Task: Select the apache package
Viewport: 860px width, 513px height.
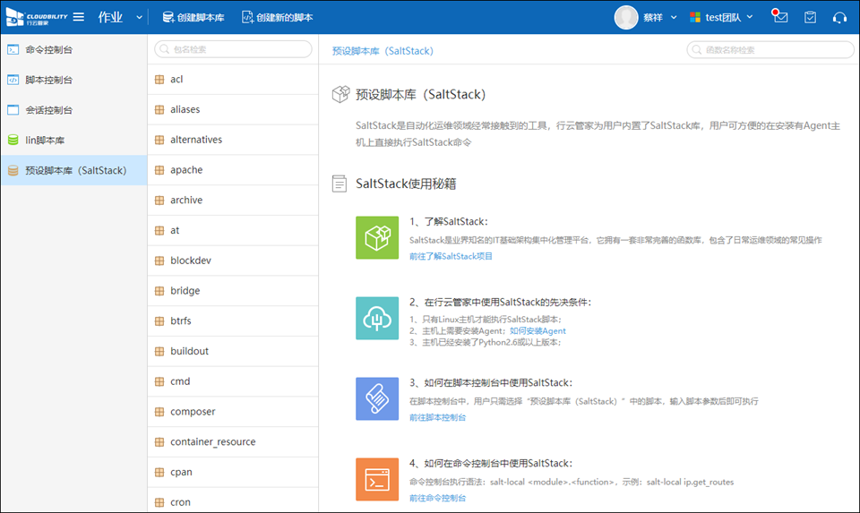Action: [233, 170]
